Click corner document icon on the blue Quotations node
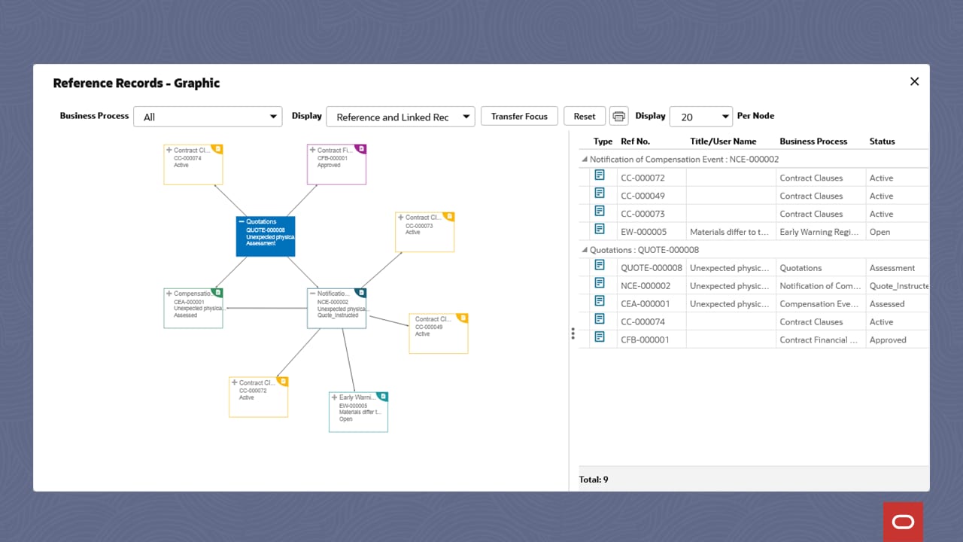The image size is (963, 542). point(292,222)
